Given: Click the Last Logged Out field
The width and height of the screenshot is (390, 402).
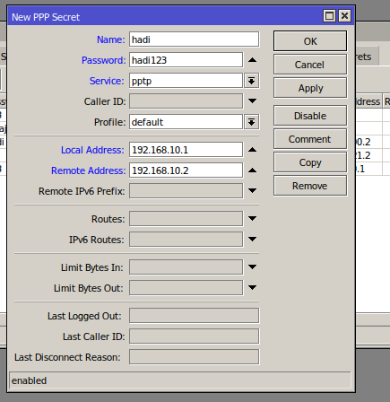Looking at the screenshot, I should tap(194, 316).
